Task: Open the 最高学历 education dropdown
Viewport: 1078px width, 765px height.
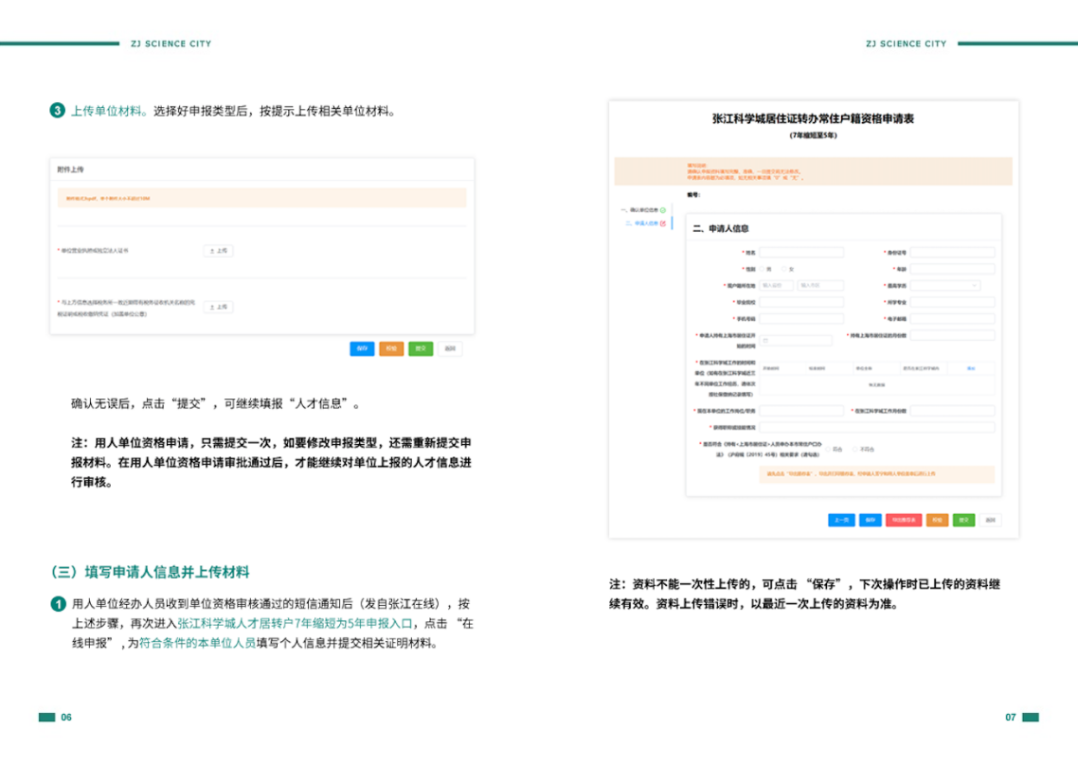Action: 946,285
